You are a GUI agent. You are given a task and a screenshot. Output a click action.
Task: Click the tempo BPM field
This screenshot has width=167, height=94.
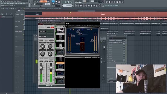point(47,4)
